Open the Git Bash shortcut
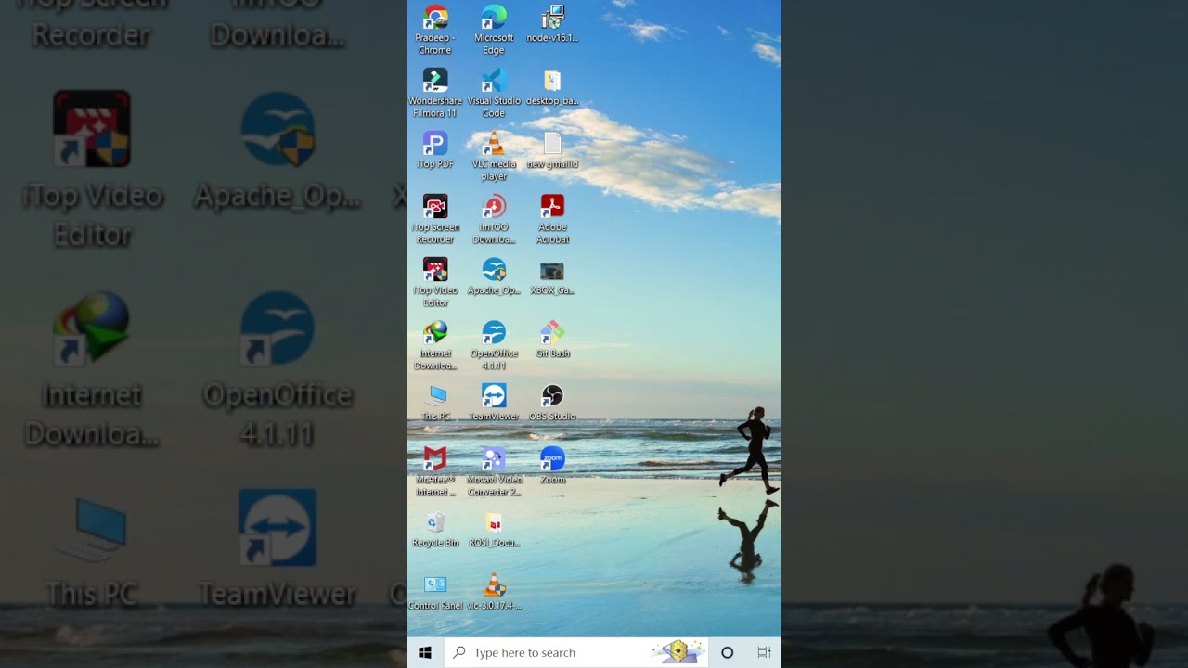Screen dimensions: 1188x668 (552, 339)
